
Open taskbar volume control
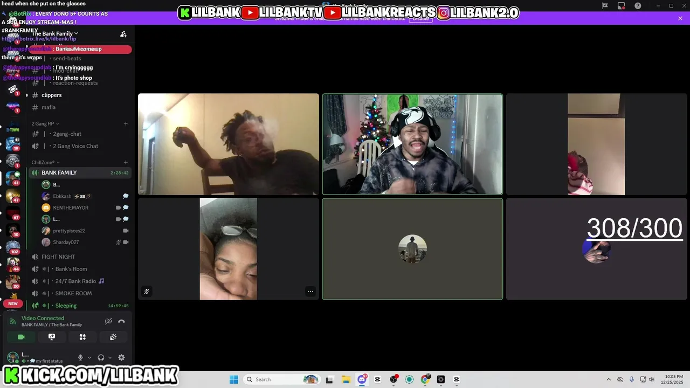click(651, 379)
